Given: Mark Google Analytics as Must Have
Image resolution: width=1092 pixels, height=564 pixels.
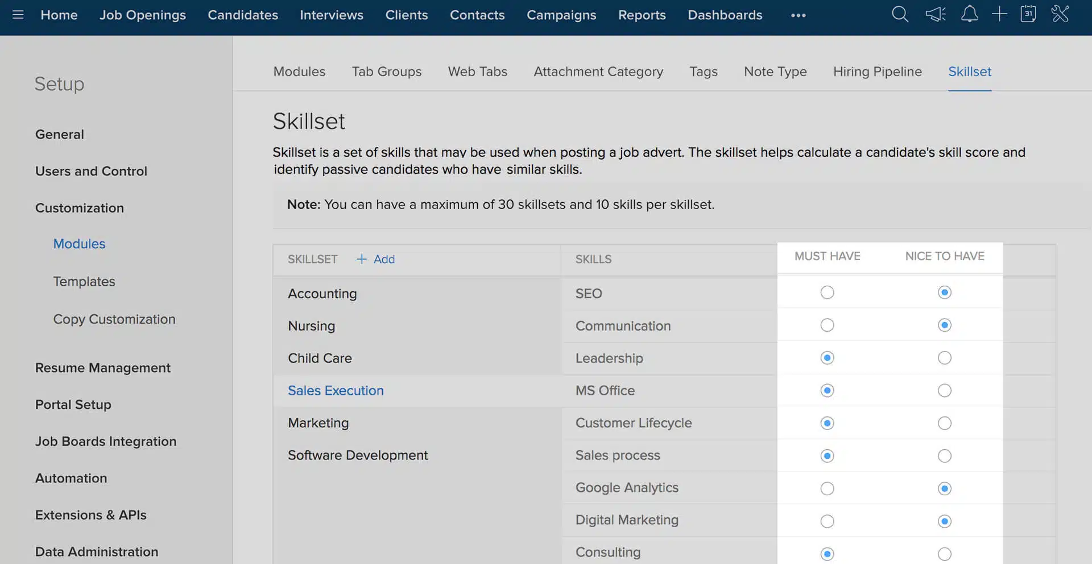Looking at the screenshot, I should coord(826,488).
